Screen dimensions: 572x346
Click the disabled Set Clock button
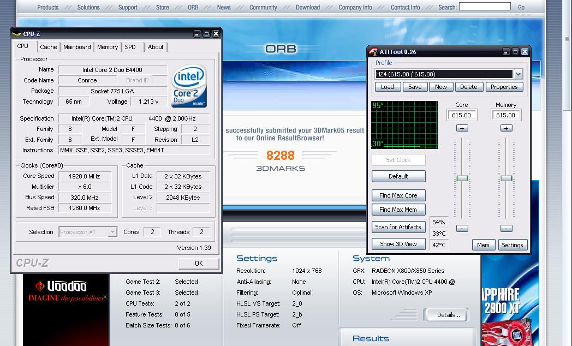398,160
